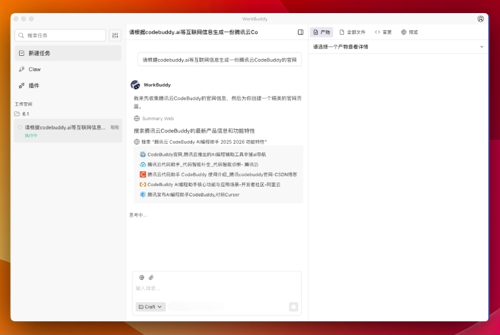The width and height of the screenshot is (500, 335).
Task: Click the search magnifier icon
Action: tap(21, 35)
